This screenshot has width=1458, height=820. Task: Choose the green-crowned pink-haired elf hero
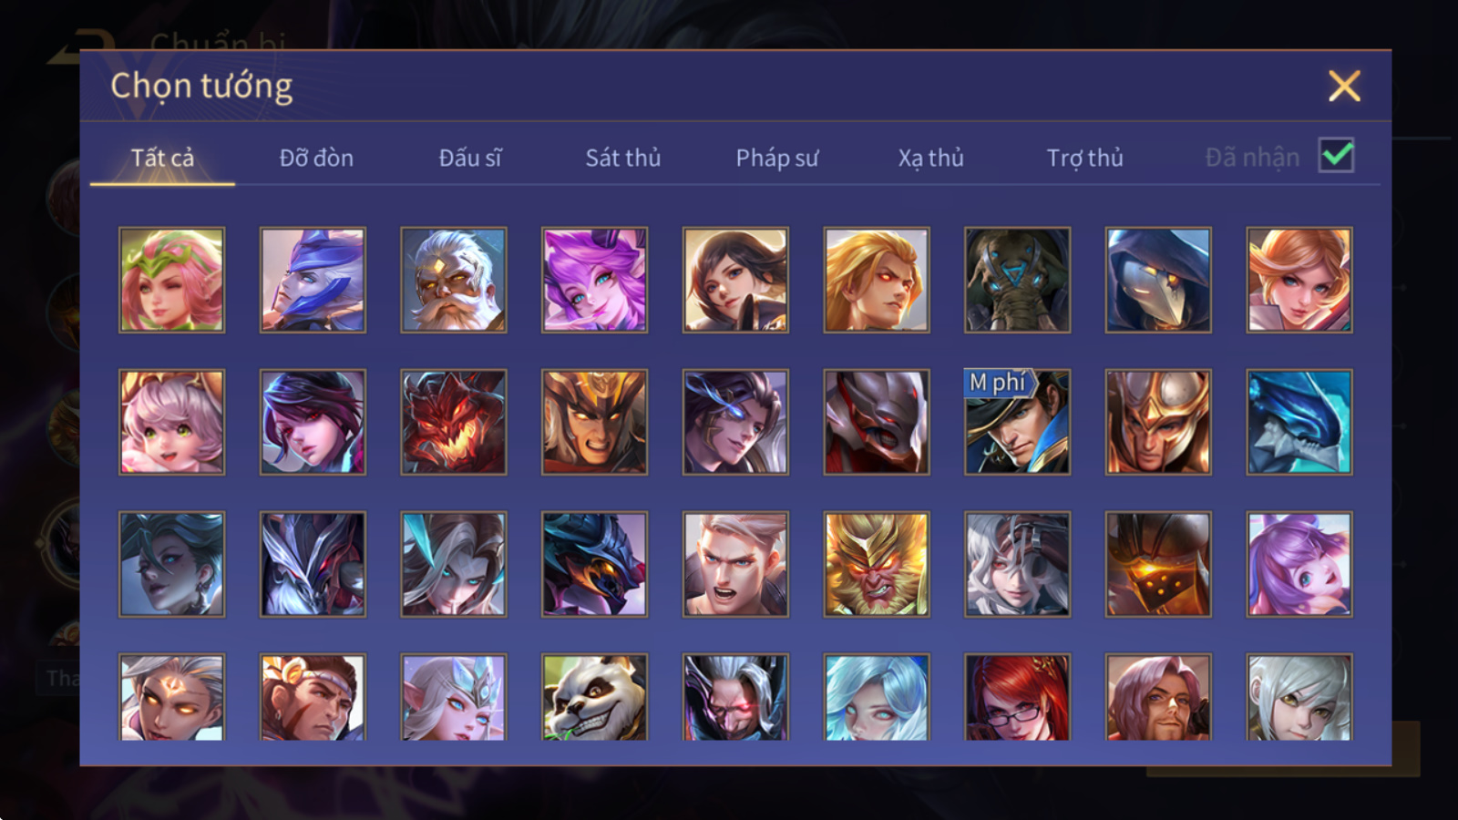tap(171, 280)
